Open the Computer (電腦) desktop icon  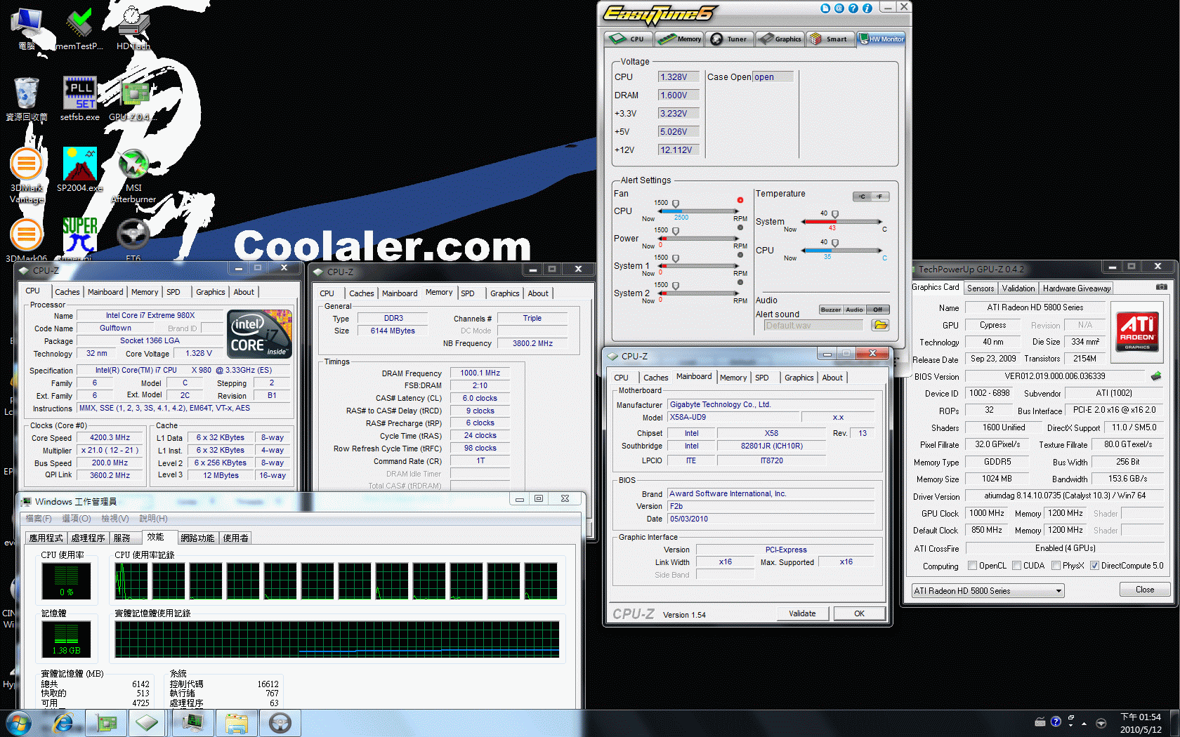point(26,29)
